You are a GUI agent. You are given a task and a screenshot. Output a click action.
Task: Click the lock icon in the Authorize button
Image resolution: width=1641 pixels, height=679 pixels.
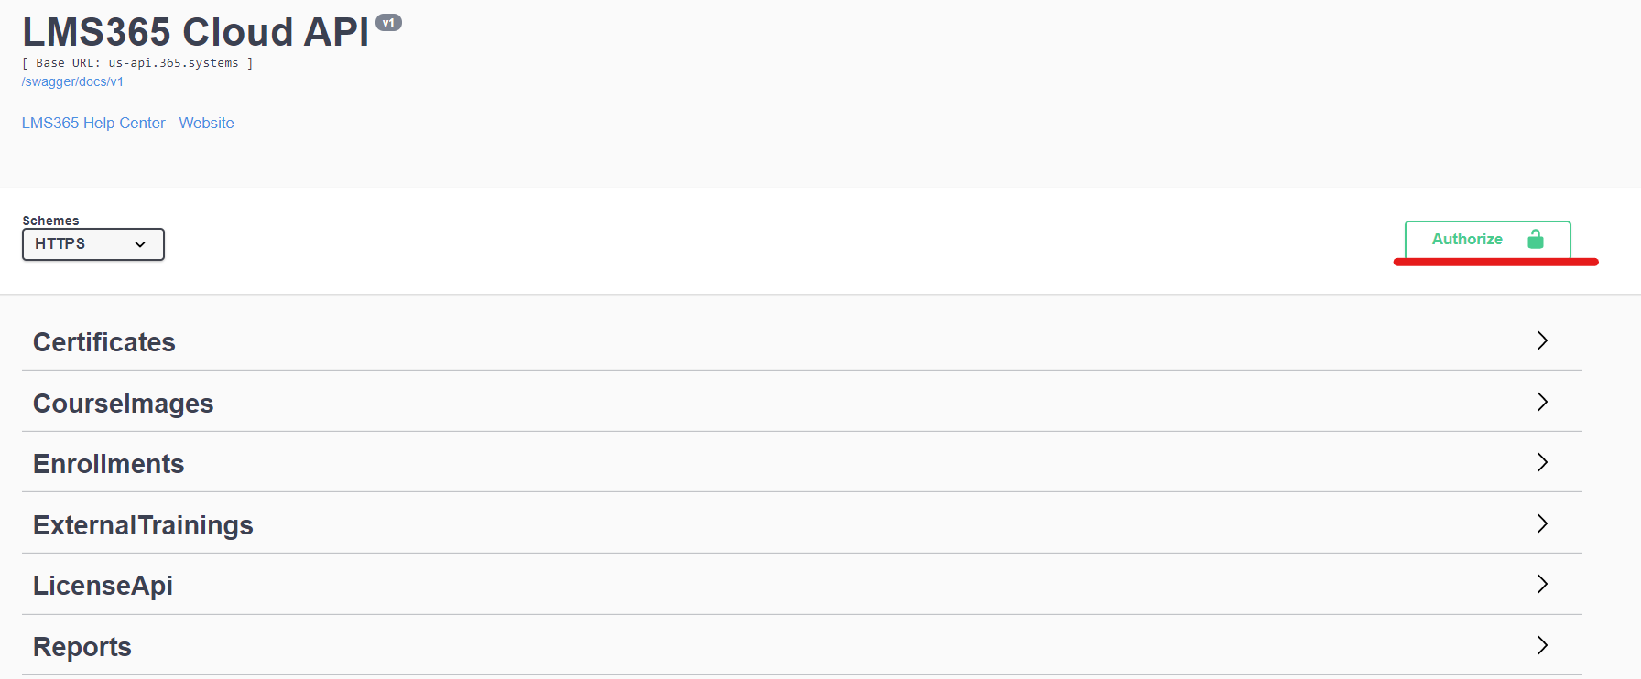(x=1536, y=240)
